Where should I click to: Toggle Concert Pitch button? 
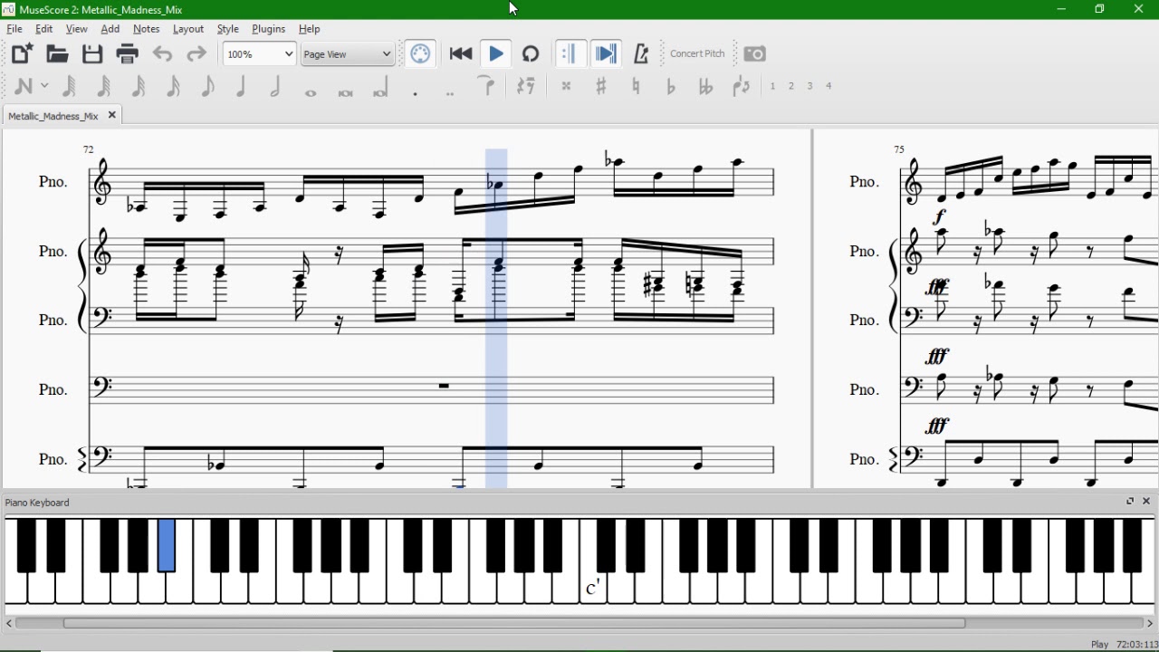pyautogui.click(x=697, y=53)
